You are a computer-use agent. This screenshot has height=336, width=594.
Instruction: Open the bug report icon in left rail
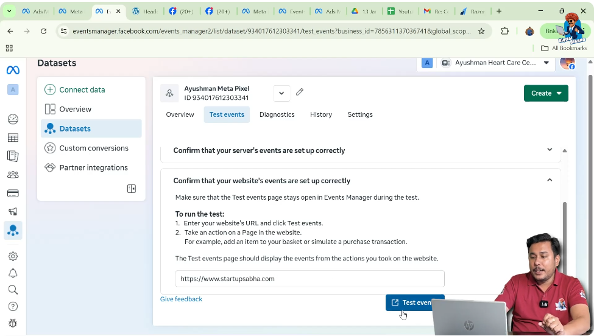pos(13,323)
